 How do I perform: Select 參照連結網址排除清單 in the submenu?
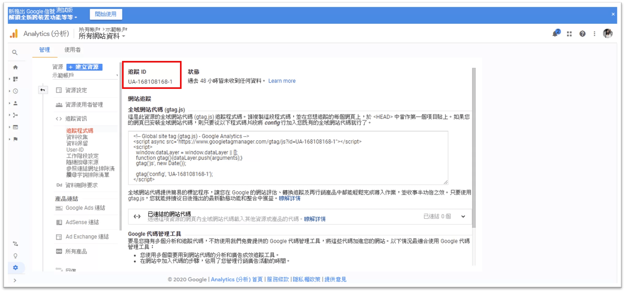pyautogui.click(x=90, y=169)
